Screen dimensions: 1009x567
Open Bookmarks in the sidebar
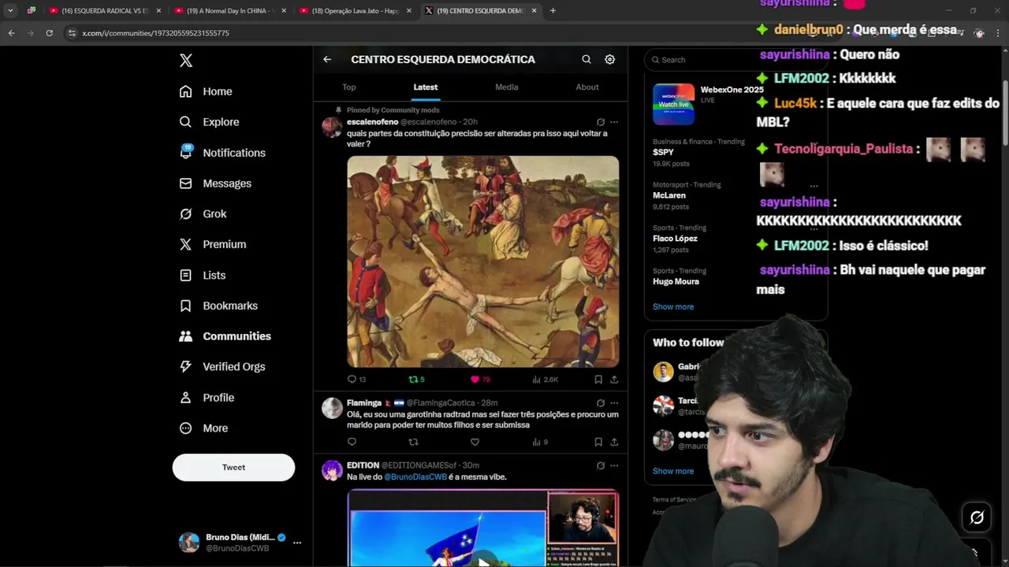coord(218,306)
